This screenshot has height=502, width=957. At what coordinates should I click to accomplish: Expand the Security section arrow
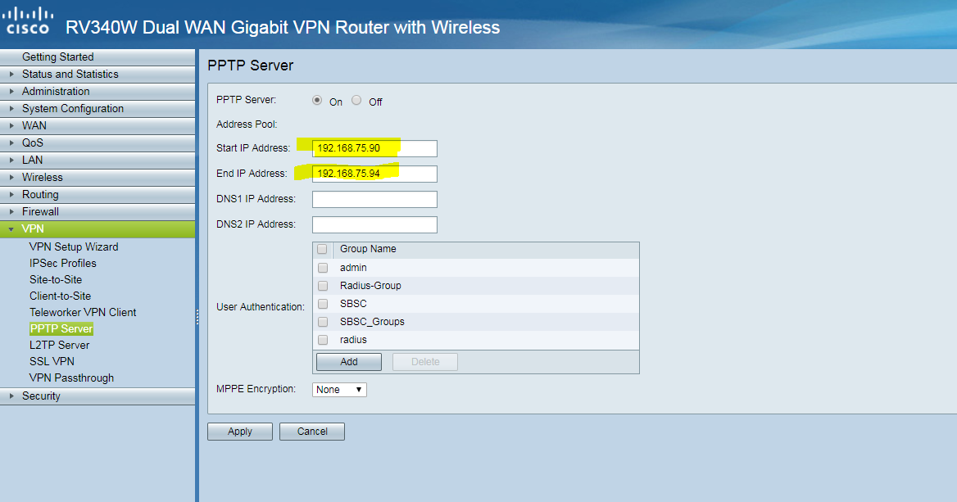[11, 396]
